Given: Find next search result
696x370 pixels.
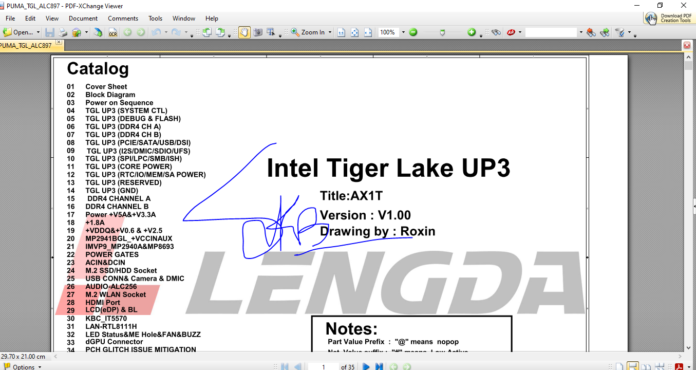Looking at the screenshot, I should pos(605,32).
